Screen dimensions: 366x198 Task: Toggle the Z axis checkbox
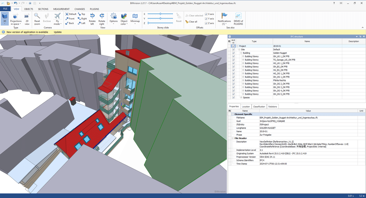tap(206, 23)
